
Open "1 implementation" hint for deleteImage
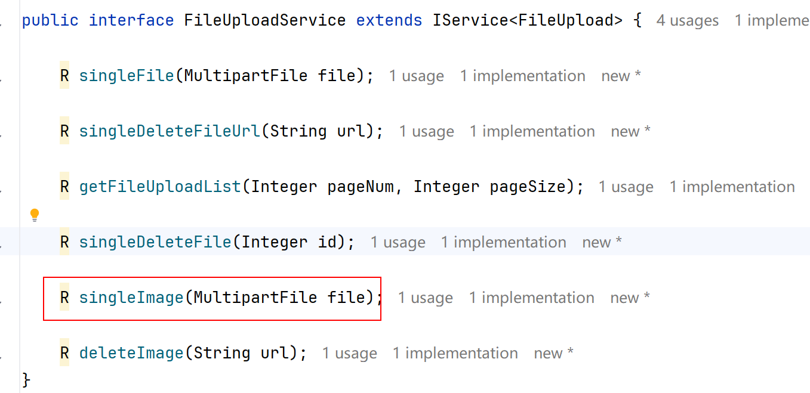(x=455, y=354)
